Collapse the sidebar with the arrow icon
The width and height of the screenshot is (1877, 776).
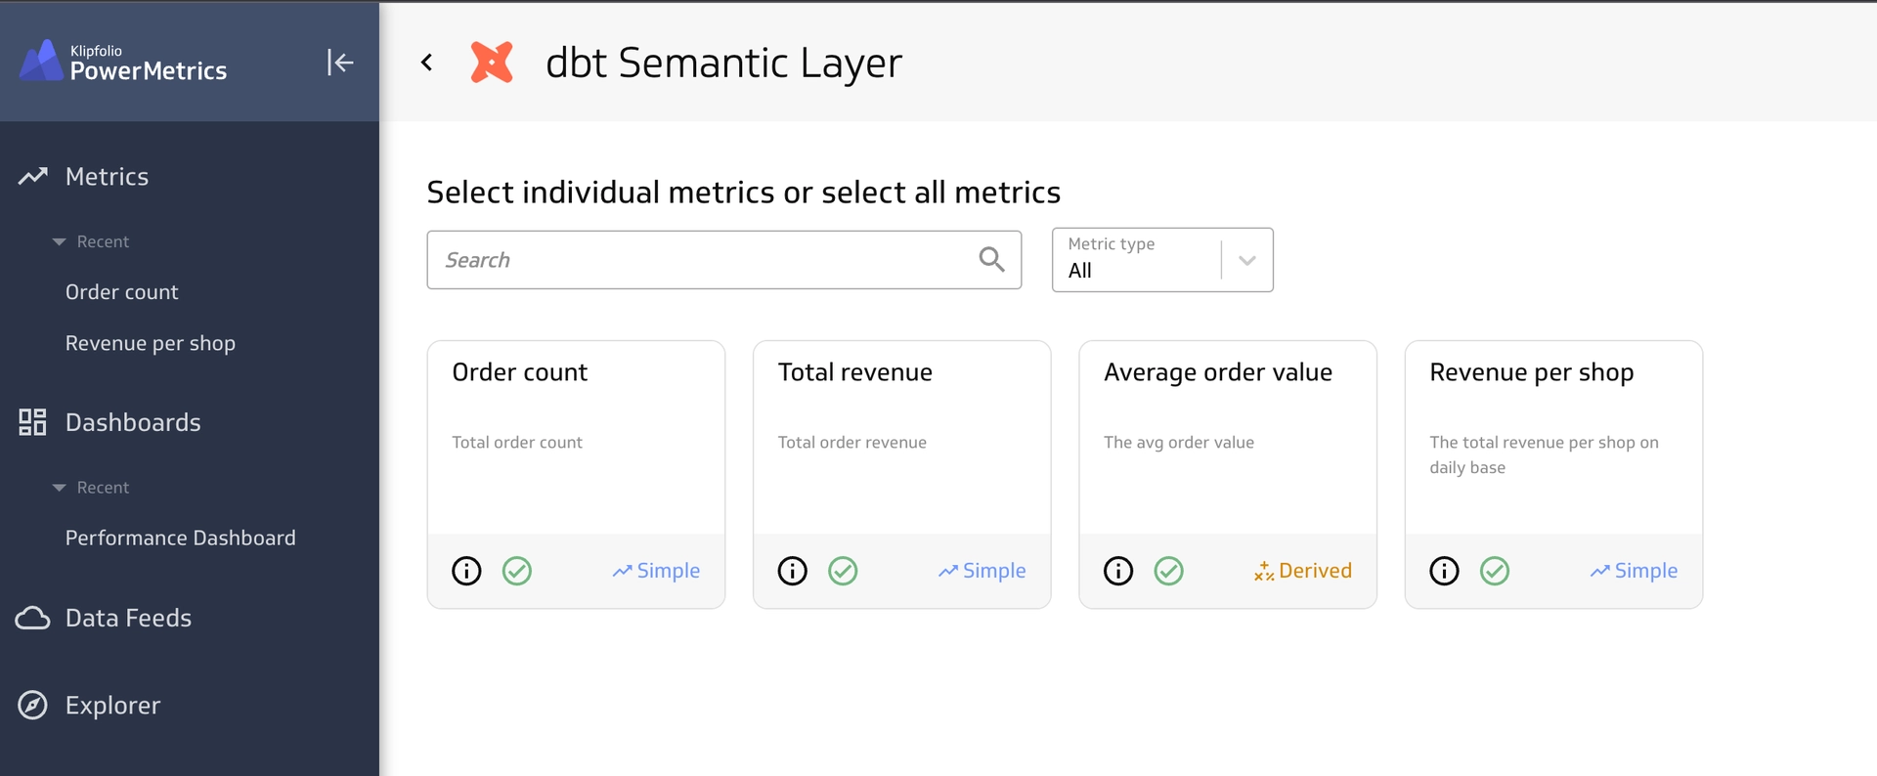[339, 63]
